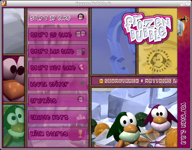Open the Level Editor
The width and height of the screenshot is (192, 150).
58,84
